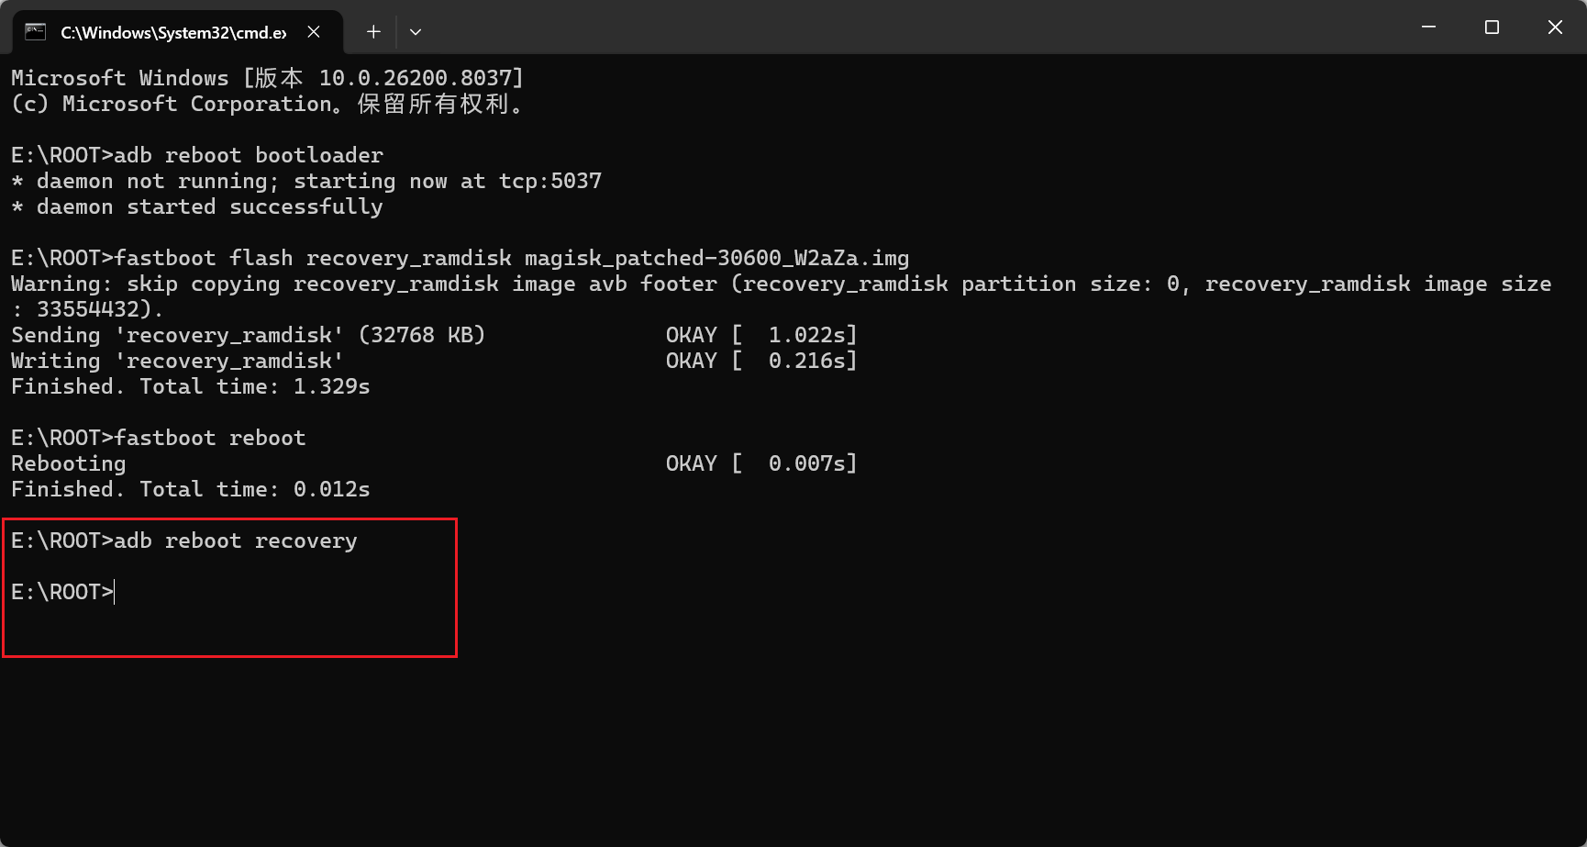Open a new tab with the plus button
The width and height of the screenshot is (1587, 847).
[x=373, y=32]
